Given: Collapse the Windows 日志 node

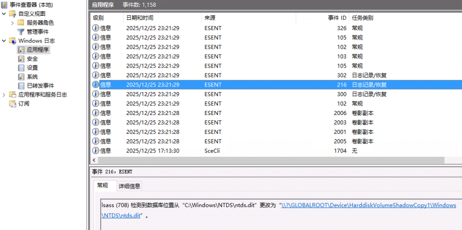Looking at the screenshot, I should click(x=4, y=41).
